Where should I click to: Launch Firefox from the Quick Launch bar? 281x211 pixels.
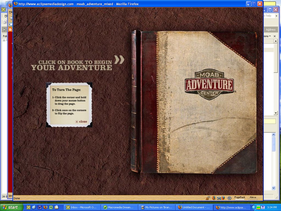pos(45,207)
